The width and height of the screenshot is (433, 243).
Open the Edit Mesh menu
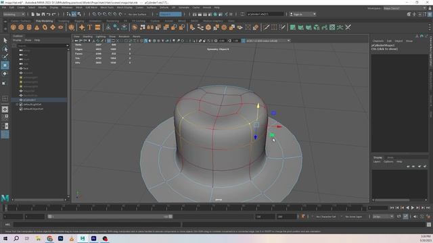point(91,7)
